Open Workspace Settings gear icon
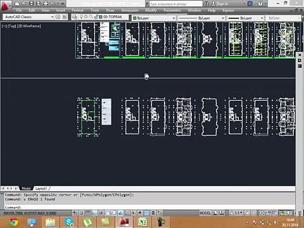This screenshot has width=304, height=228. (58, 17)
